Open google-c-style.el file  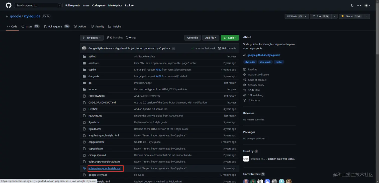point(98,175)
